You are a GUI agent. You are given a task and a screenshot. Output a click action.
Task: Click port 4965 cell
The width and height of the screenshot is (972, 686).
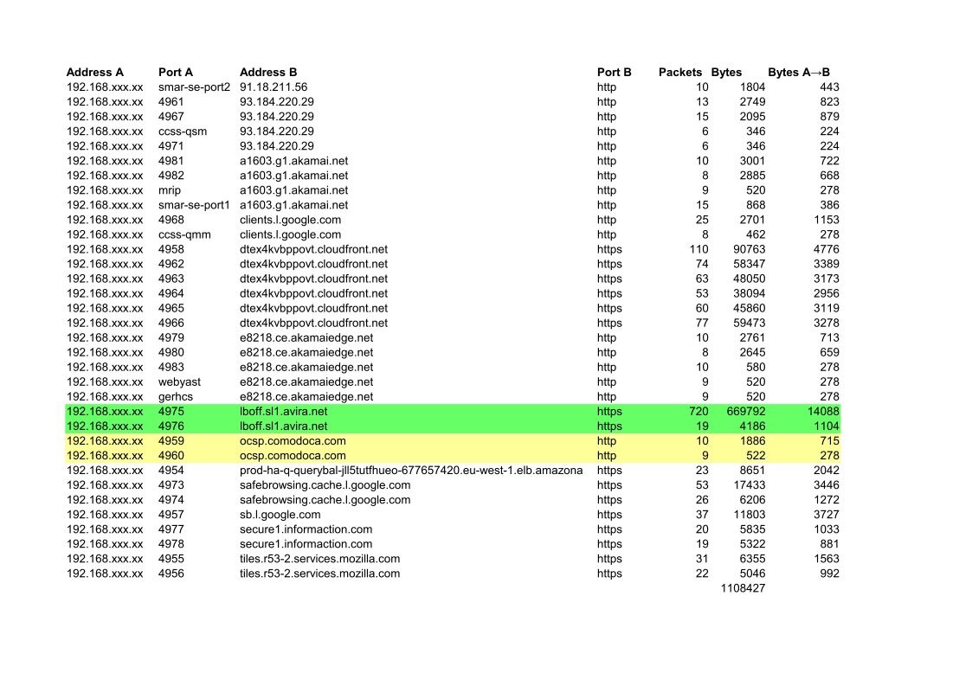point(171,309)
